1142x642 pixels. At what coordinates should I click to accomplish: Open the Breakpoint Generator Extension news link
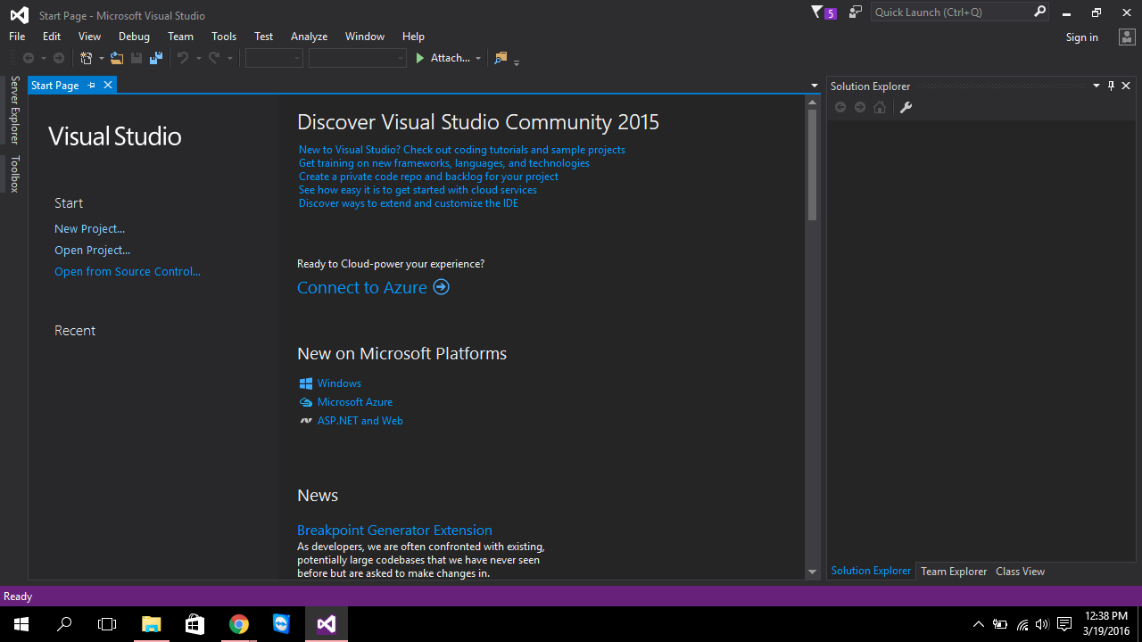(x=394, y=530)
